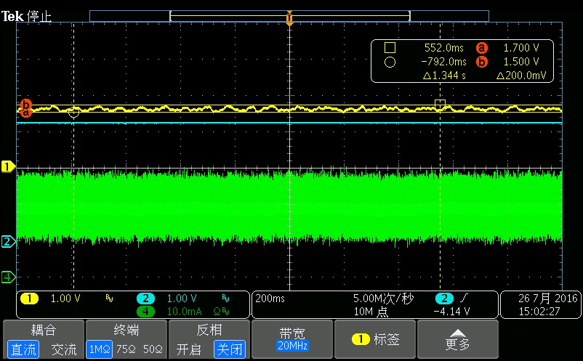Click the 15:02:27 time readout
The image size is (583, 361).
[x=539, y=311]
